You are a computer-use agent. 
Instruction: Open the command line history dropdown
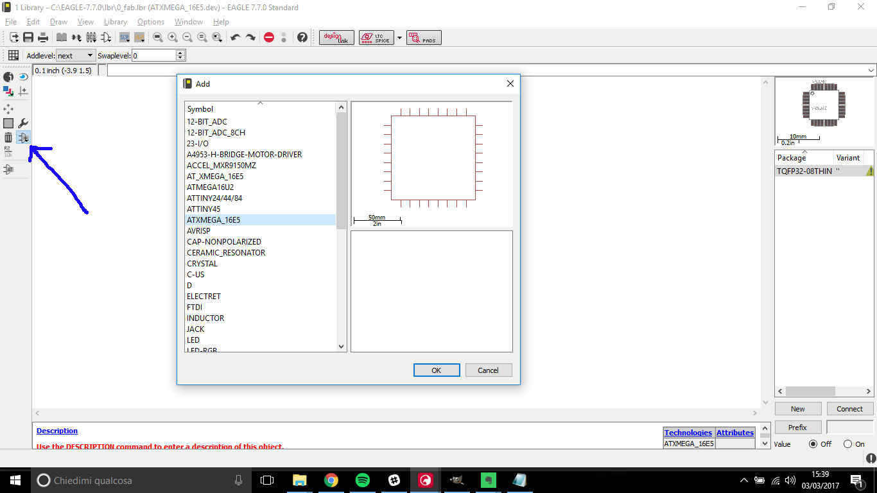871,70
